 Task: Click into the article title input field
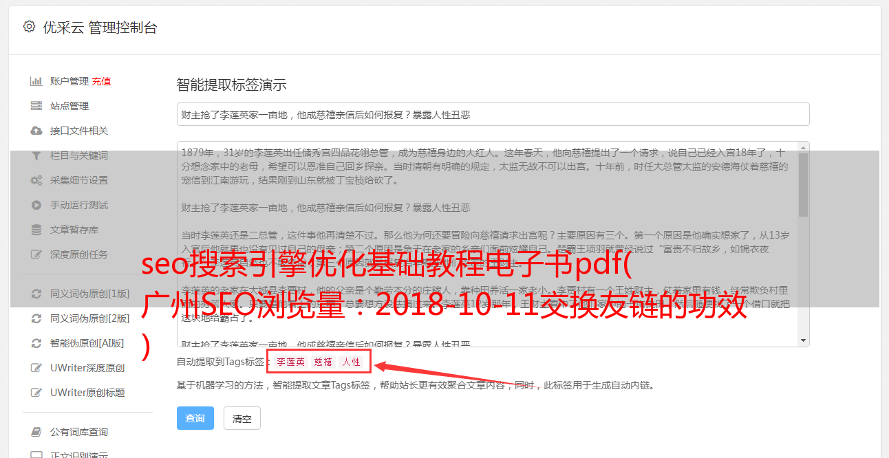[493, 114]
